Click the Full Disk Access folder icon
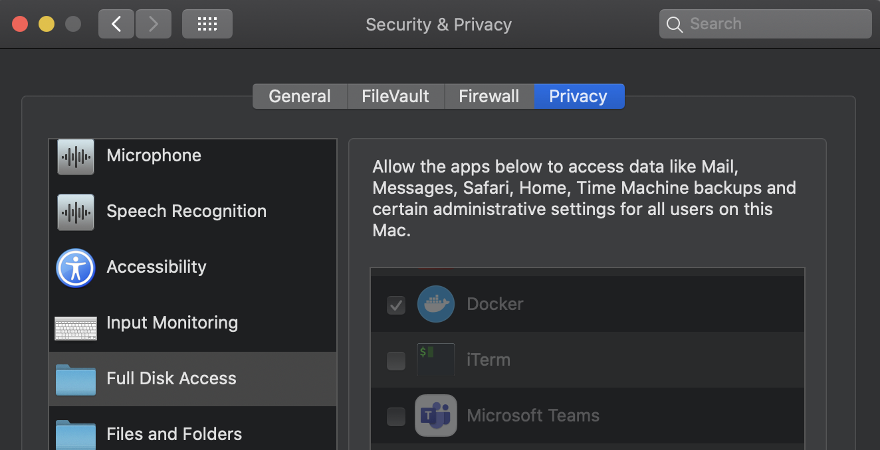Viewport: 880px width, 450px height. point(75,380)
